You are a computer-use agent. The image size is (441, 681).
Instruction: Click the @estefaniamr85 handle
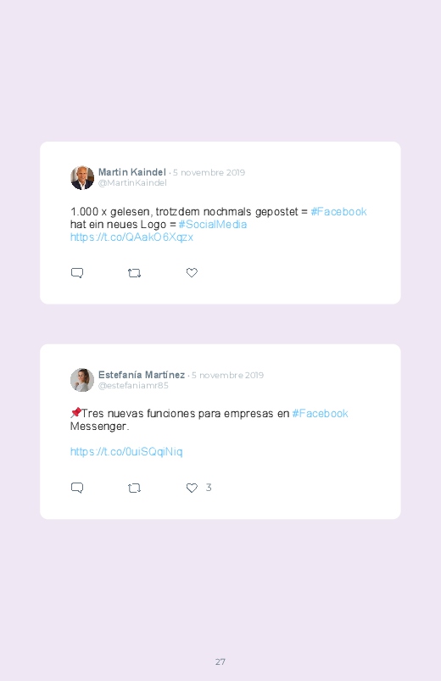(133, 386)
